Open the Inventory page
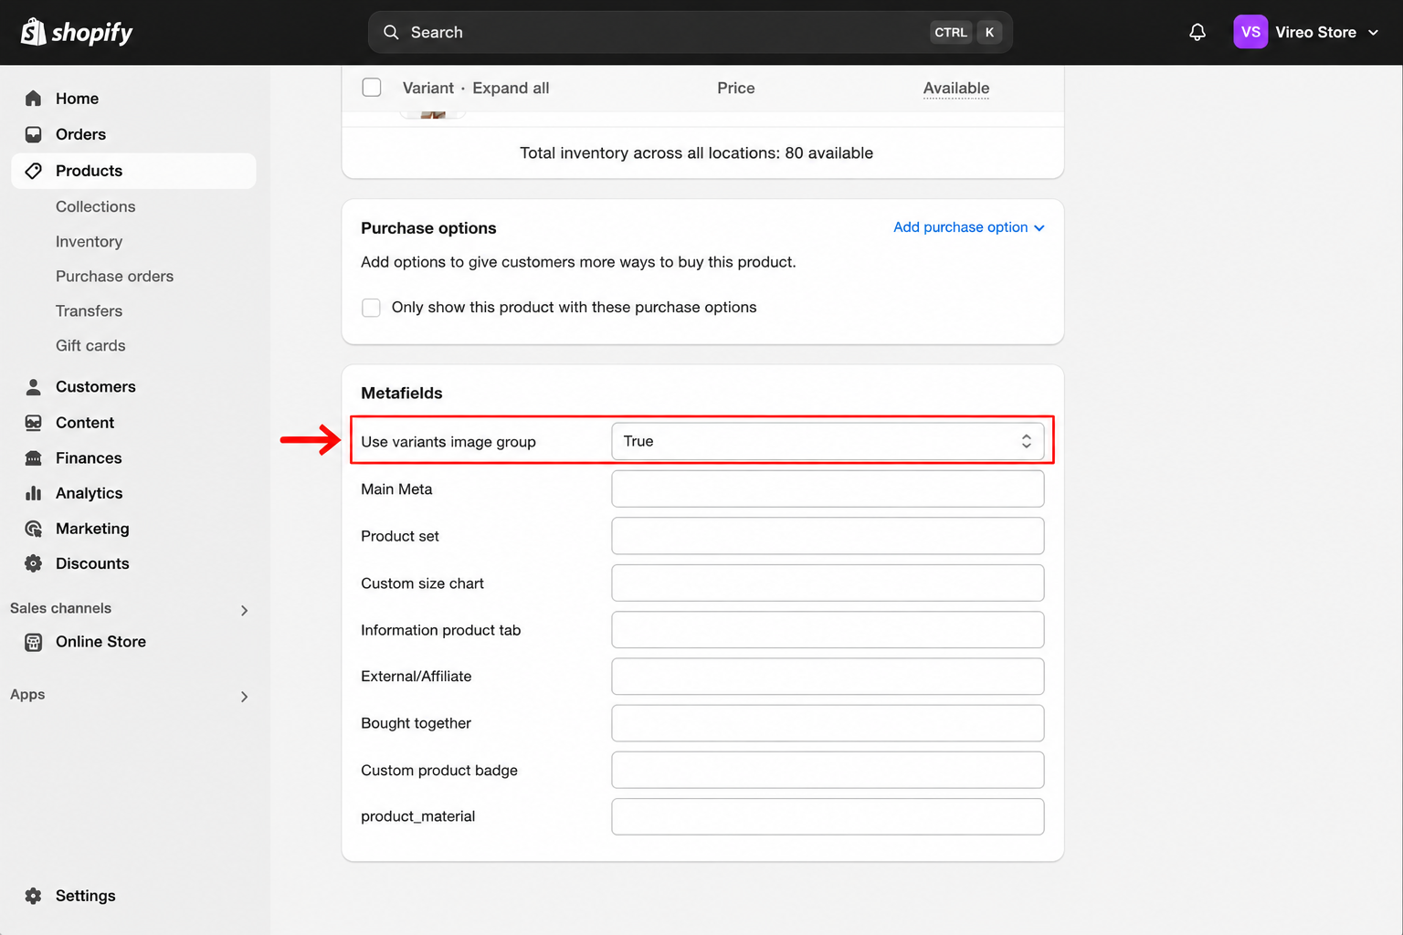This screenshot has height=935, width=1403. 89,241
